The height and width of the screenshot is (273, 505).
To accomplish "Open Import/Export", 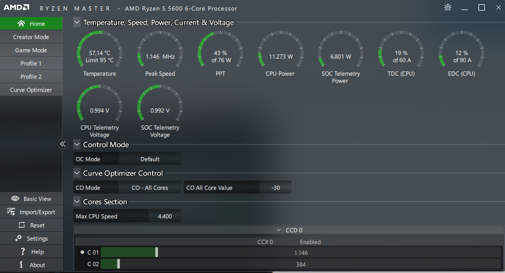I will point(31,212).
